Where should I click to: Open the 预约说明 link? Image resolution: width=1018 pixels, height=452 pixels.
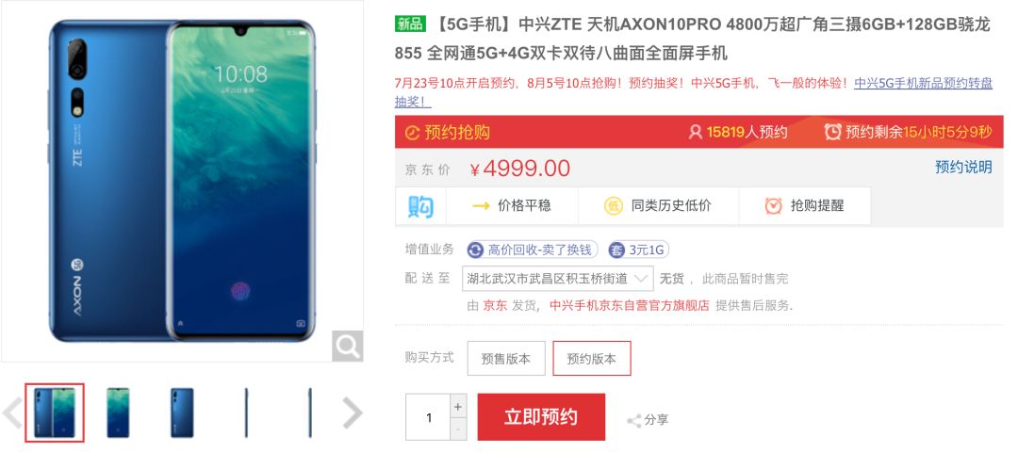click(963, 167)
